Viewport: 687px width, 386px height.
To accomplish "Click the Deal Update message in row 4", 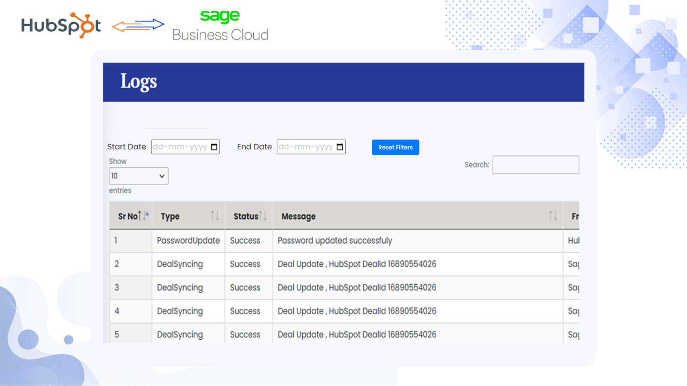I will (x=356, y=311).
